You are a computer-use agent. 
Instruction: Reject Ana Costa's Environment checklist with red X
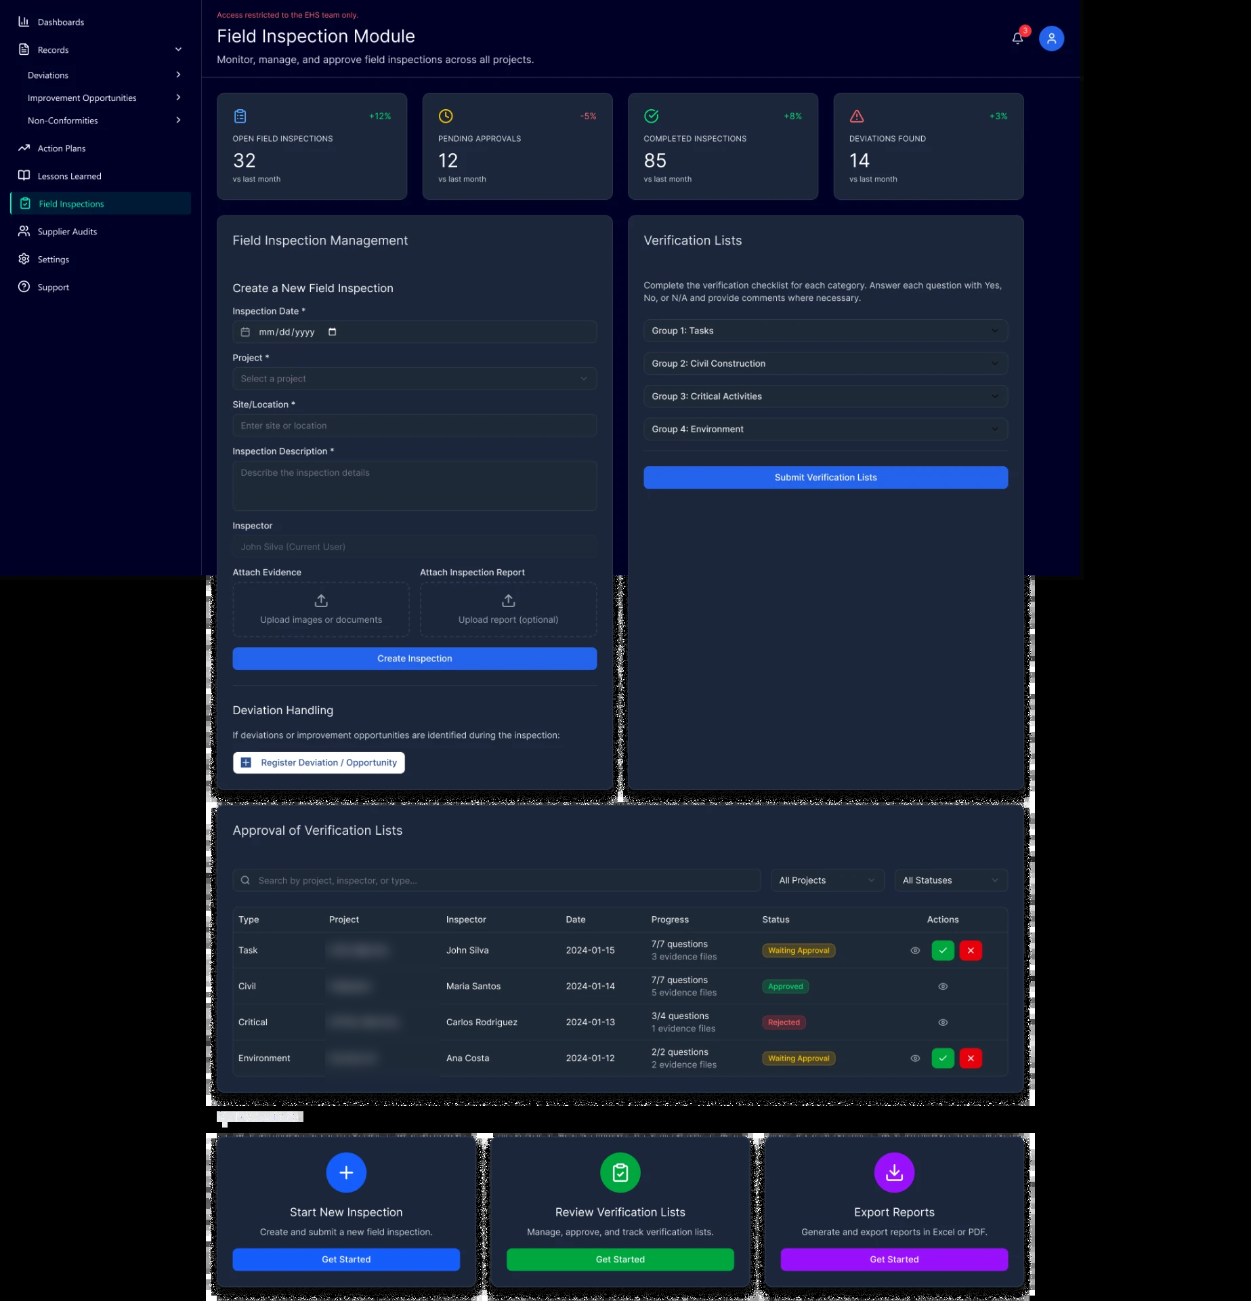[971, 1058]
